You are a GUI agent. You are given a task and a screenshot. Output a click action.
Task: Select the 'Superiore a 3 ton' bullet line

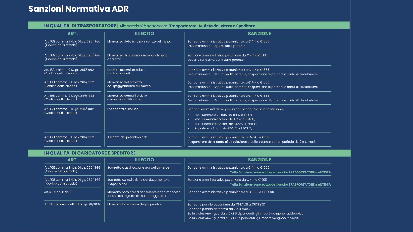coord(223,128)
